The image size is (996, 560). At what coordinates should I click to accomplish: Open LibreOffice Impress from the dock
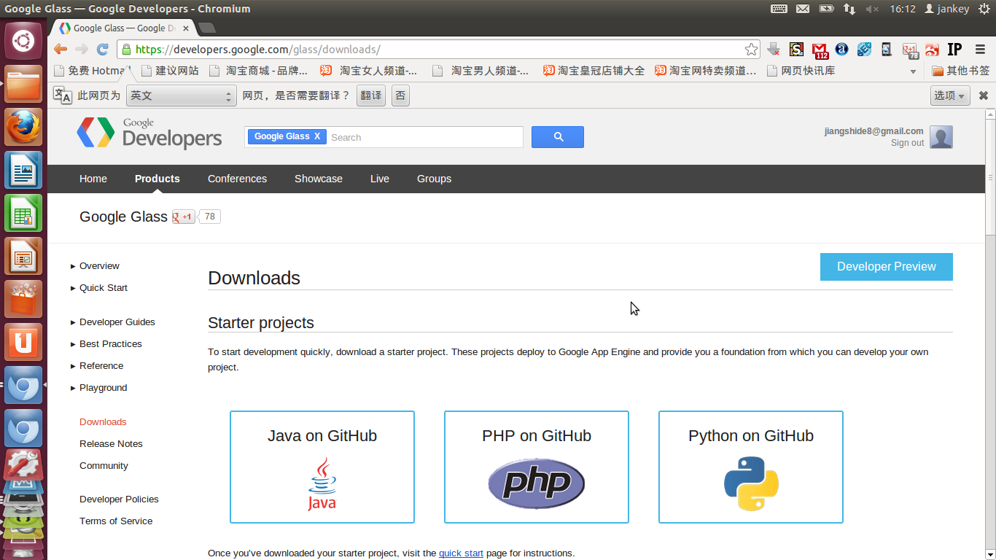pyautogui.click(x=23, y=257)
